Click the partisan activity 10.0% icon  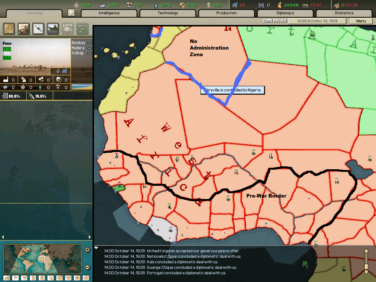click(32, 96)
